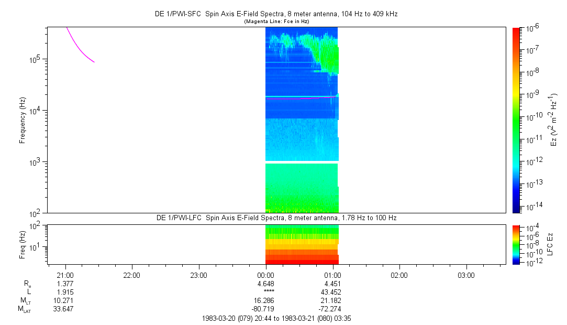
Task: Select the MLAT row label
Action: coord(25,309)
